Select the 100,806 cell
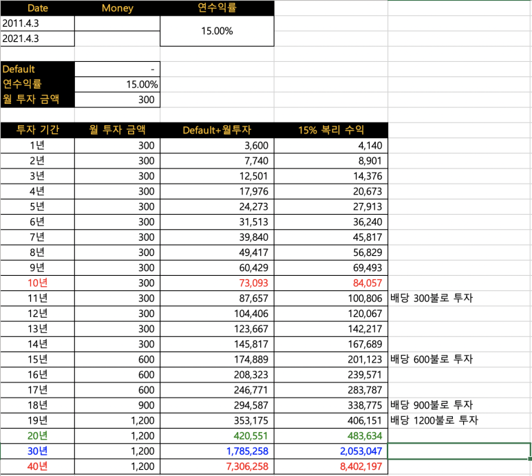The height and width of the screenshot is (476, 532). pyautogui.click(x=331, y=298)
